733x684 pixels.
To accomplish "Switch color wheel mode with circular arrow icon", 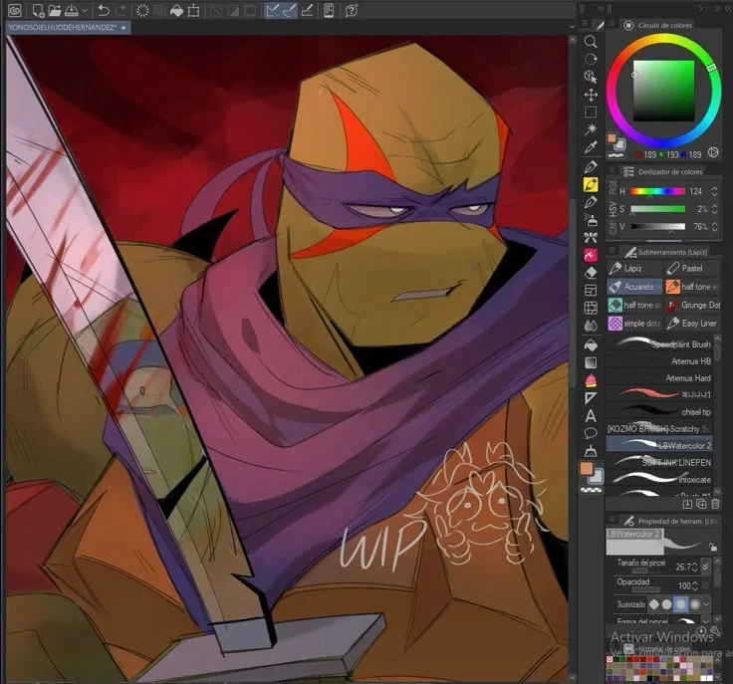I will click(713, 152).
